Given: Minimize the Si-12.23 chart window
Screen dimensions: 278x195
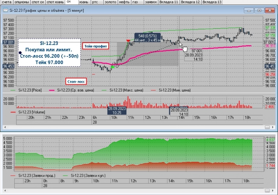Looking at the screenshot, I should tap(249, 10).
